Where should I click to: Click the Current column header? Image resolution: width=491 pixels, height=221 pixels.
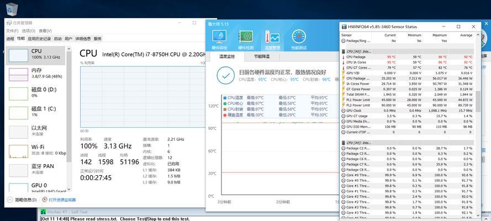click(x=390, y=35)
